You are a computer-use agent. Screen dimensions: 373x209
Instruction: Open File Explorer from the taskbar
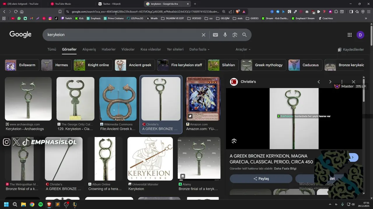tap(24, 204)
